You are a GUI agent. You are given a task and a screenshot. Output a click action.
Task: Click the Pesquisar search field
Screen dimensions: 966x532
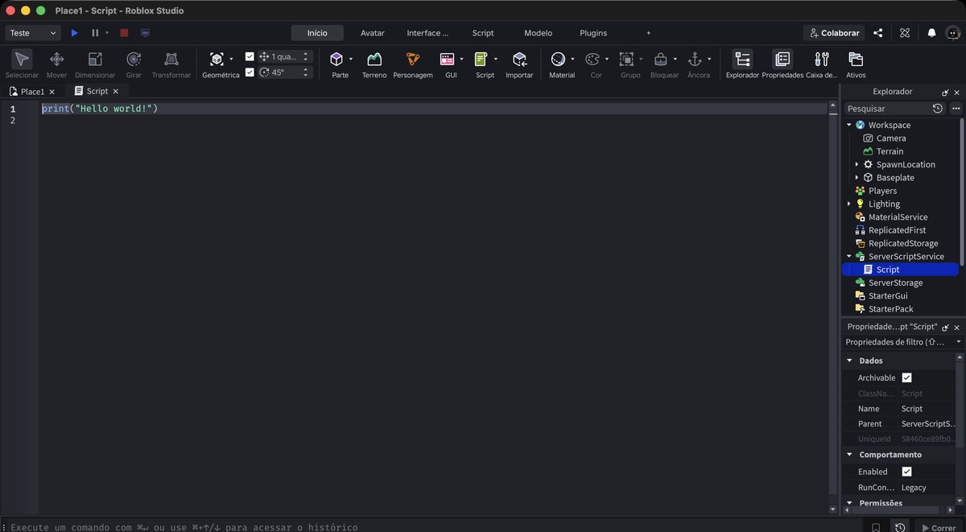click(886, 108)
